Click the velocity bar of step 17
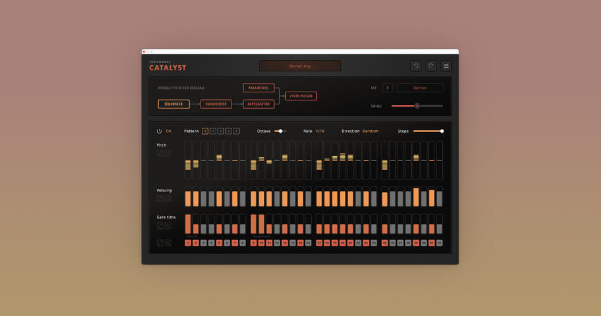The height and width of the screenshot is (316, 601). (x=319, y=199)
